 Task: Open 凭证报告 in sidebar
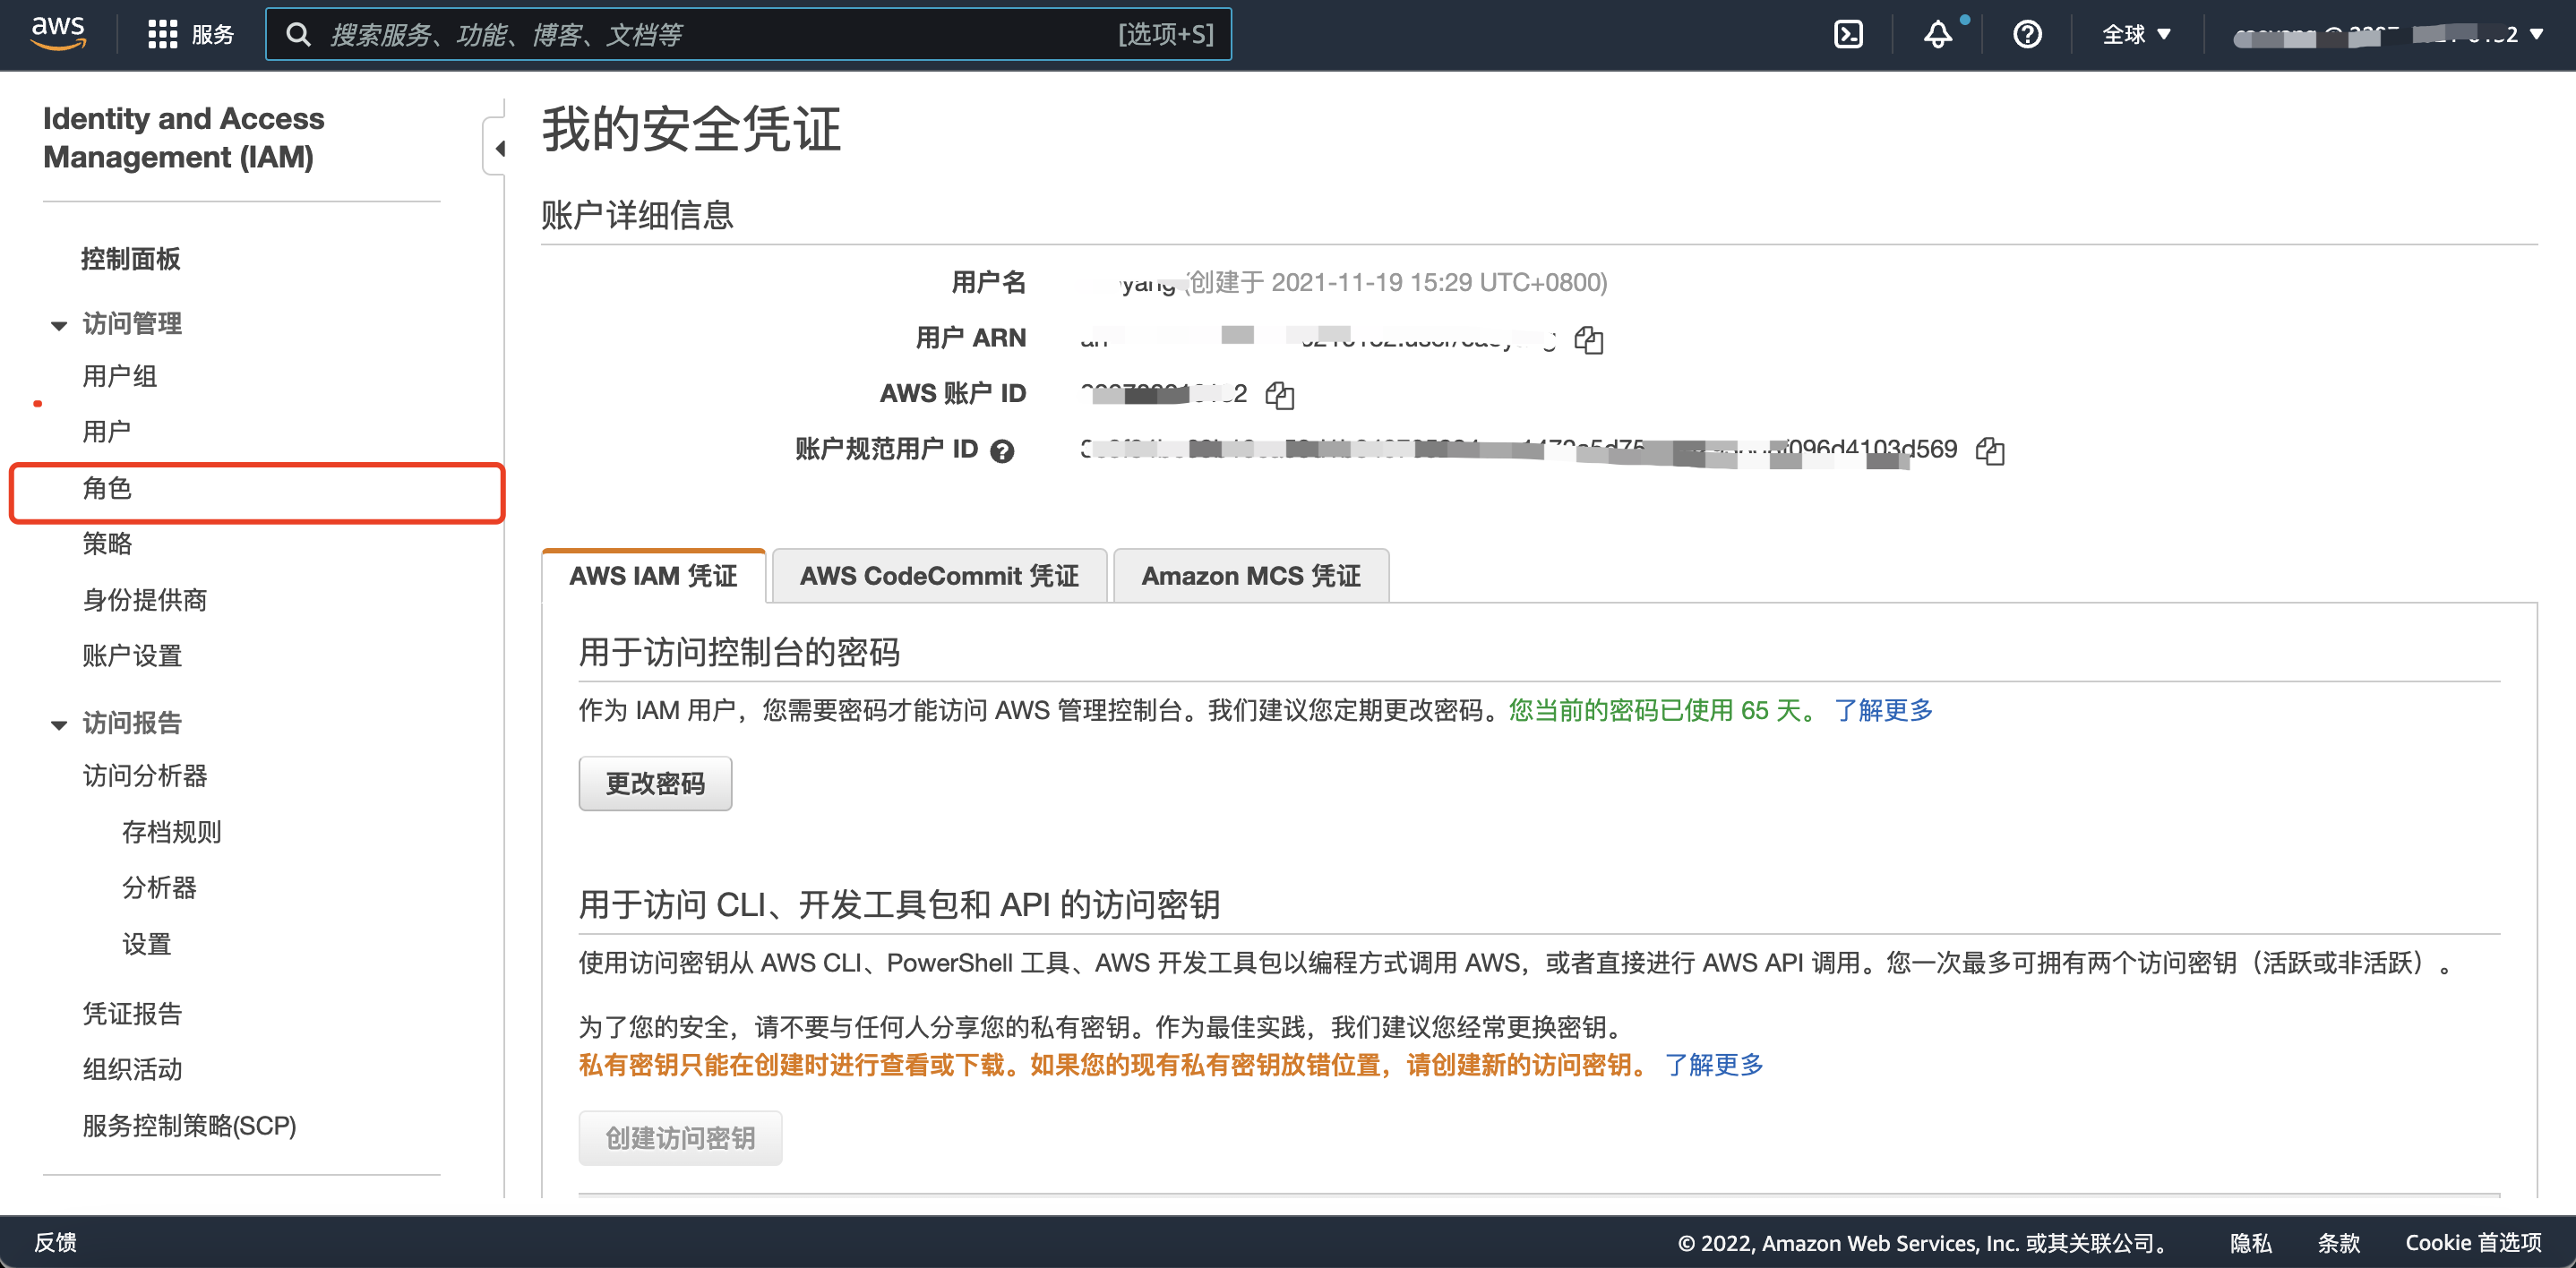click(131, 1014)
